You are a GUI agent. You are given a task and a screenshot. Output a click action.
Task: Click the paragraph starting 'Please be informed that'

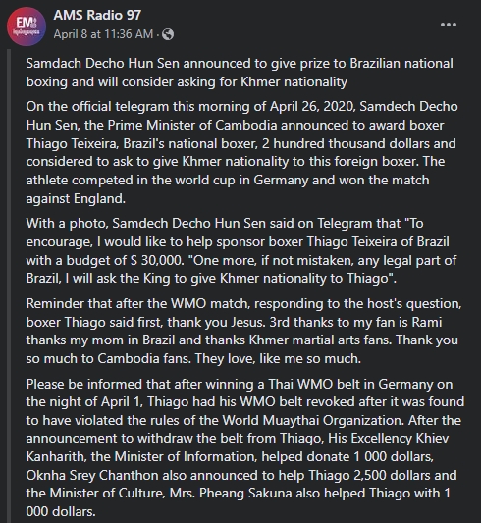click(x=245, y=447)
